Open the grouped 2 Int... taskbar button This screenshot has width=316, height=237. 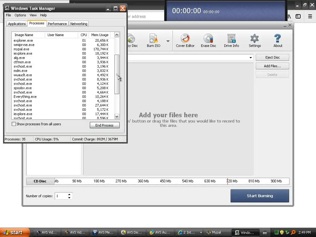pyautogui.click(x=189, y=232)
